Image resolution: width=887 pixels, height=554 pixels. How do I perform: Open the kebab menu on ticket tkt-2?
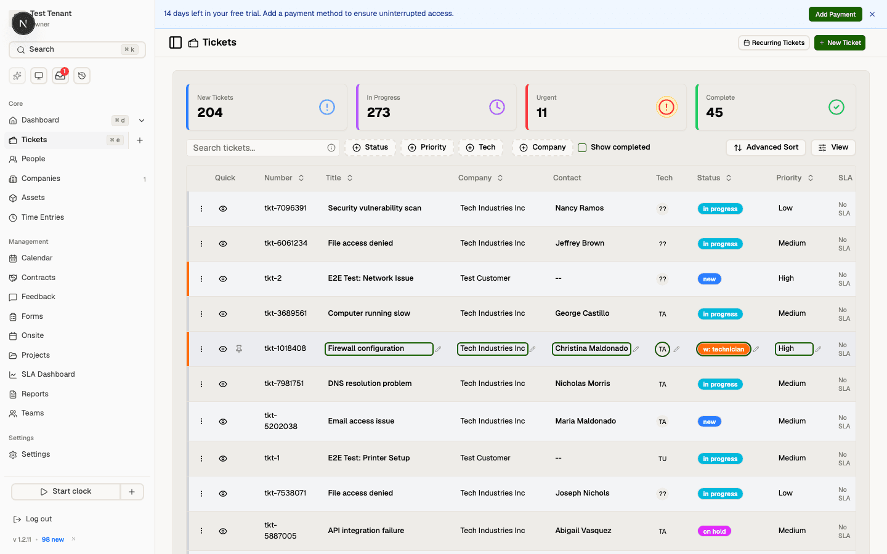pos(201,278)
